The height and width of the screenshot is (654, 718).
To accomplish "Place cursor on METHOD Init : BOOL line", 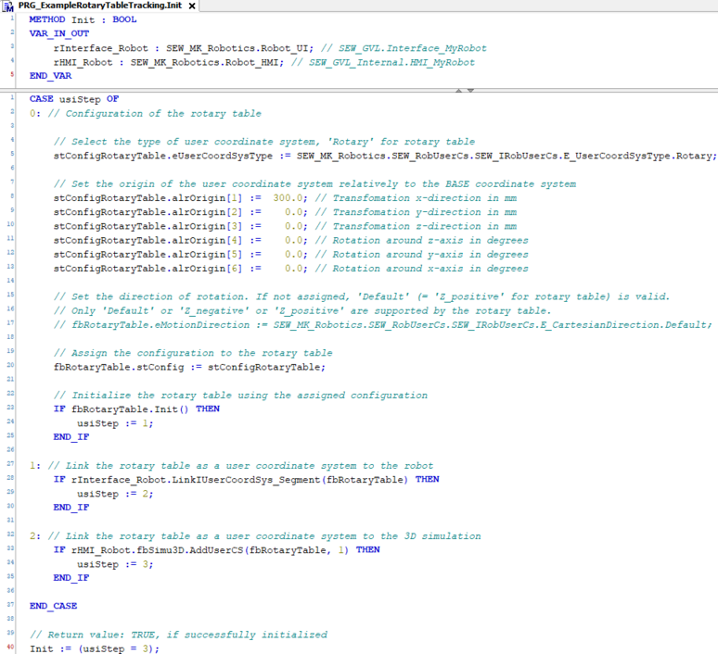I will pyautogui.click(x=83, y=19).
